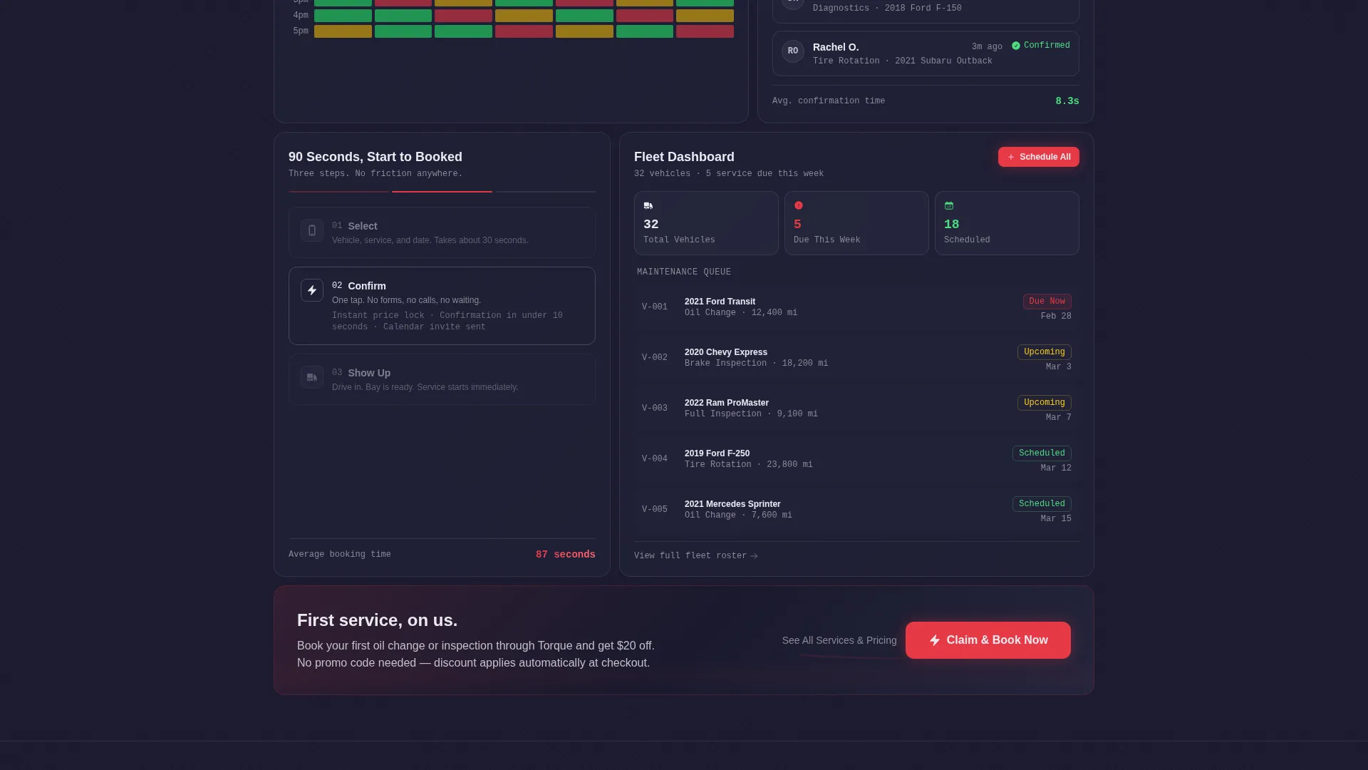The width and height of the screenshot is (1368, 770).
Task: Click the Due Now badge on Ford Transit
Action: 1047,302
